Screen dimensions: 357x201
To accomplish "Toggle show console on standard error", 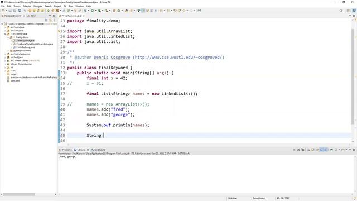I will [326, 150].
